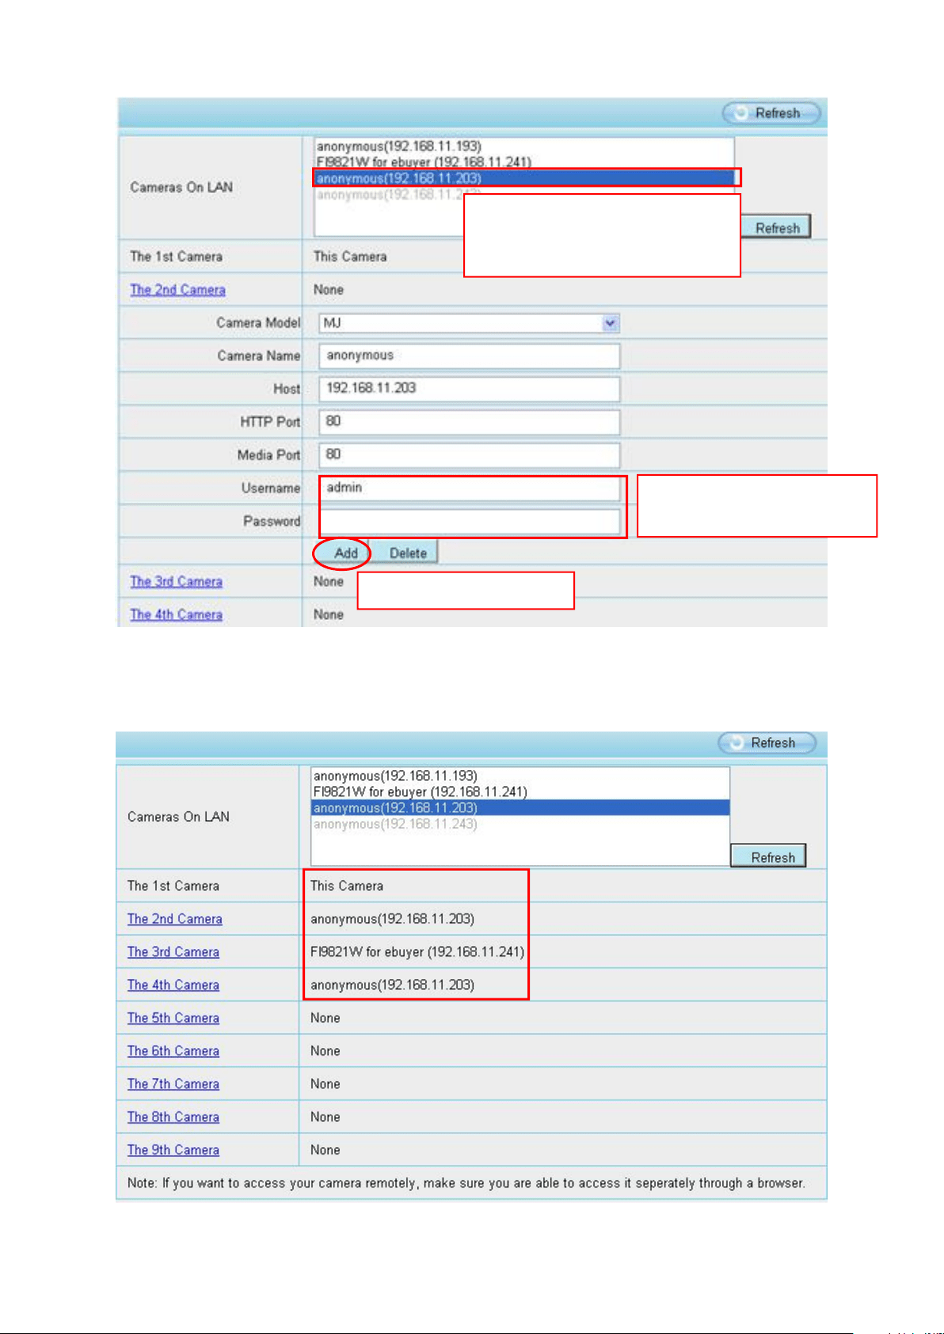Click None in The 9th Camera row

(x=325, y=1150)
